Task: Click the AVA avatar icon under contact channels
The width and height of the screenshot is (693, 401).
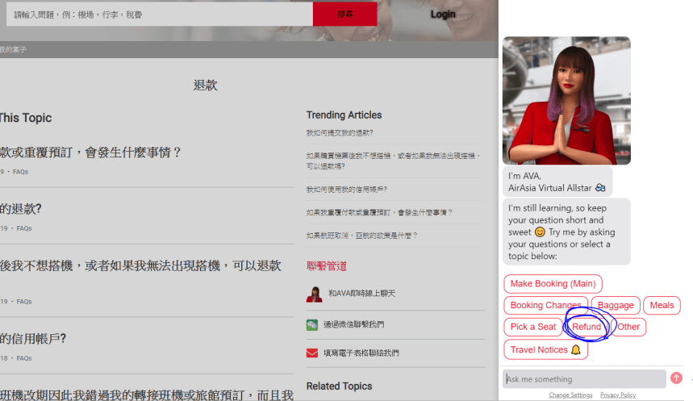Action: click(x=314, y=294)
